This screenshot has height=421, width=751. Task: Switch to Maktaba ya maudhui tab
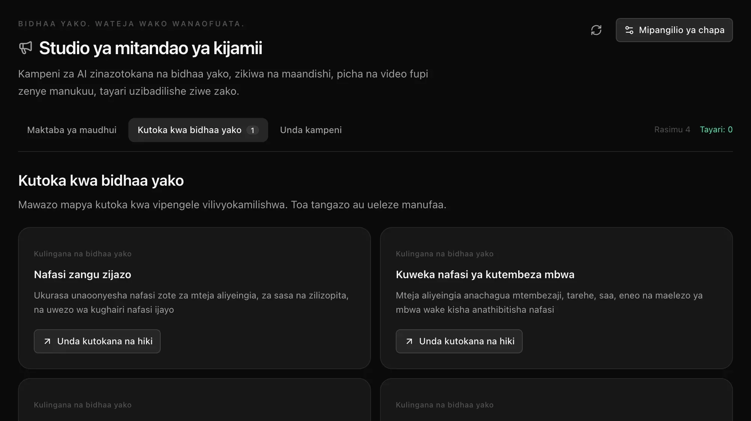coord(72,130)
